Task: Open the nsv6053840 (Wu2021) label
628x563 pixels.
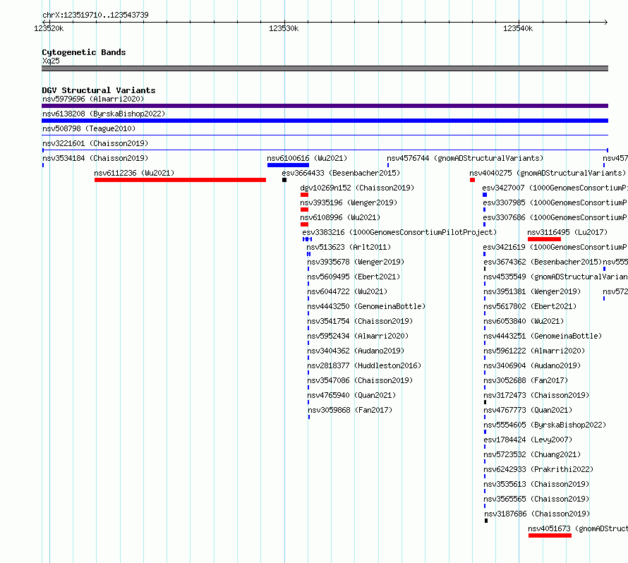Action: coord(524,321)
